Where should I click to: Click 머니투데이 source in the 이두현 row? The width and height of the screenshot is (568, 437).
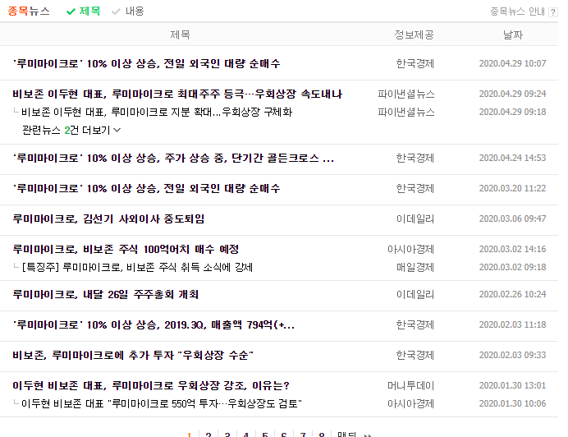point(410,385)
